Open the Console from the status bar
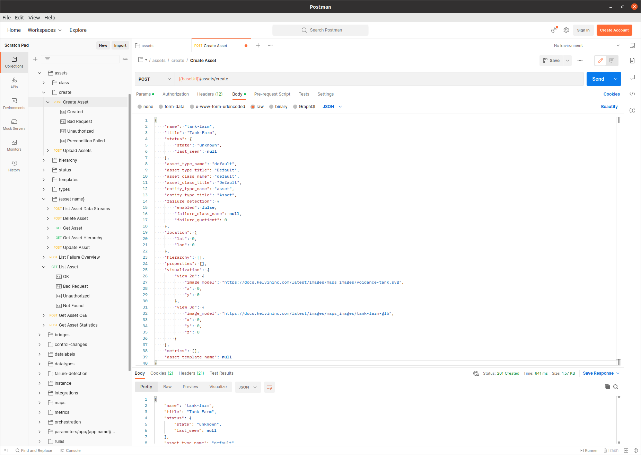 point(70,450)
